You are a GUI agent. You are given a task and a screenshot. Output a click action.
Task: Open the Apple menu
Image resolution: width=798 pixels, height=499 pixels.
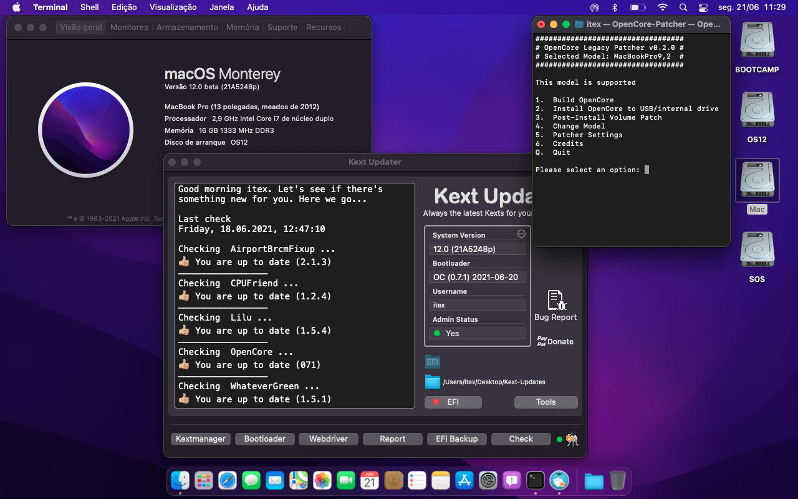(x=16, y=7)
